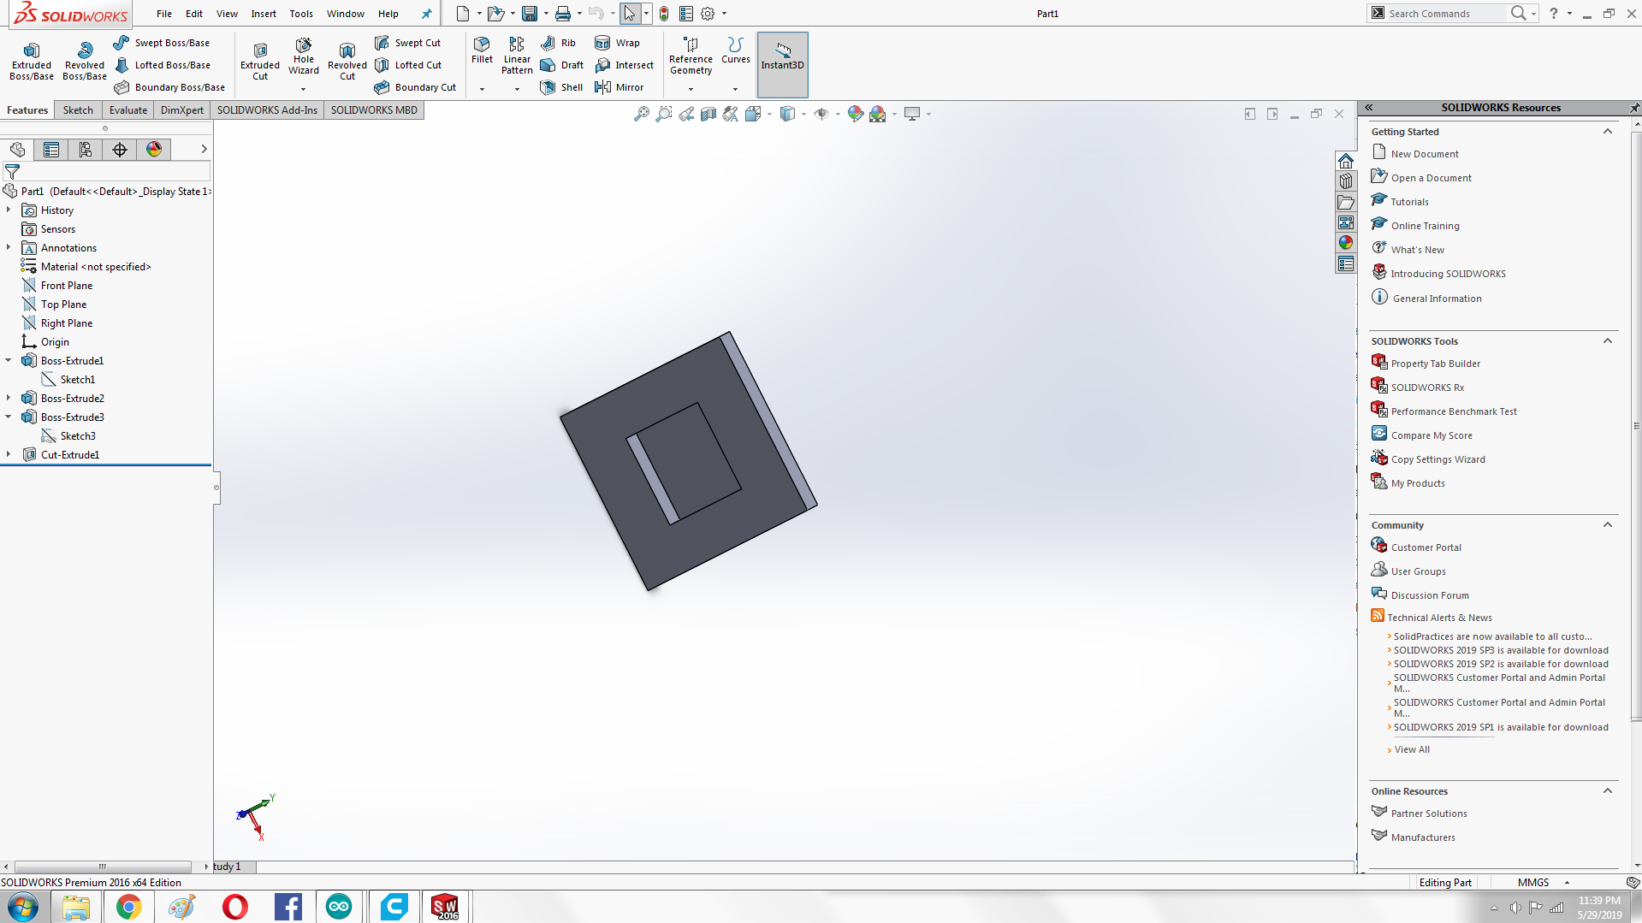Click View All technical alerts
Image resolution: width=1642 pixels, height=923 pixels.
(x=1412, y=749)
